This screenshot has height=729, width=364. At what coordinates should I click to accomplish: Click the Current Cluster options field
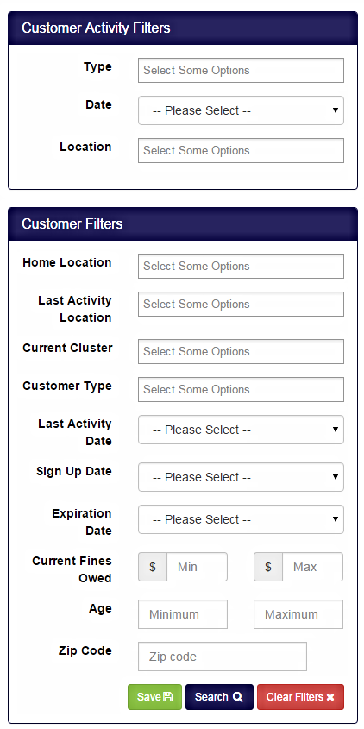(241, 351)
